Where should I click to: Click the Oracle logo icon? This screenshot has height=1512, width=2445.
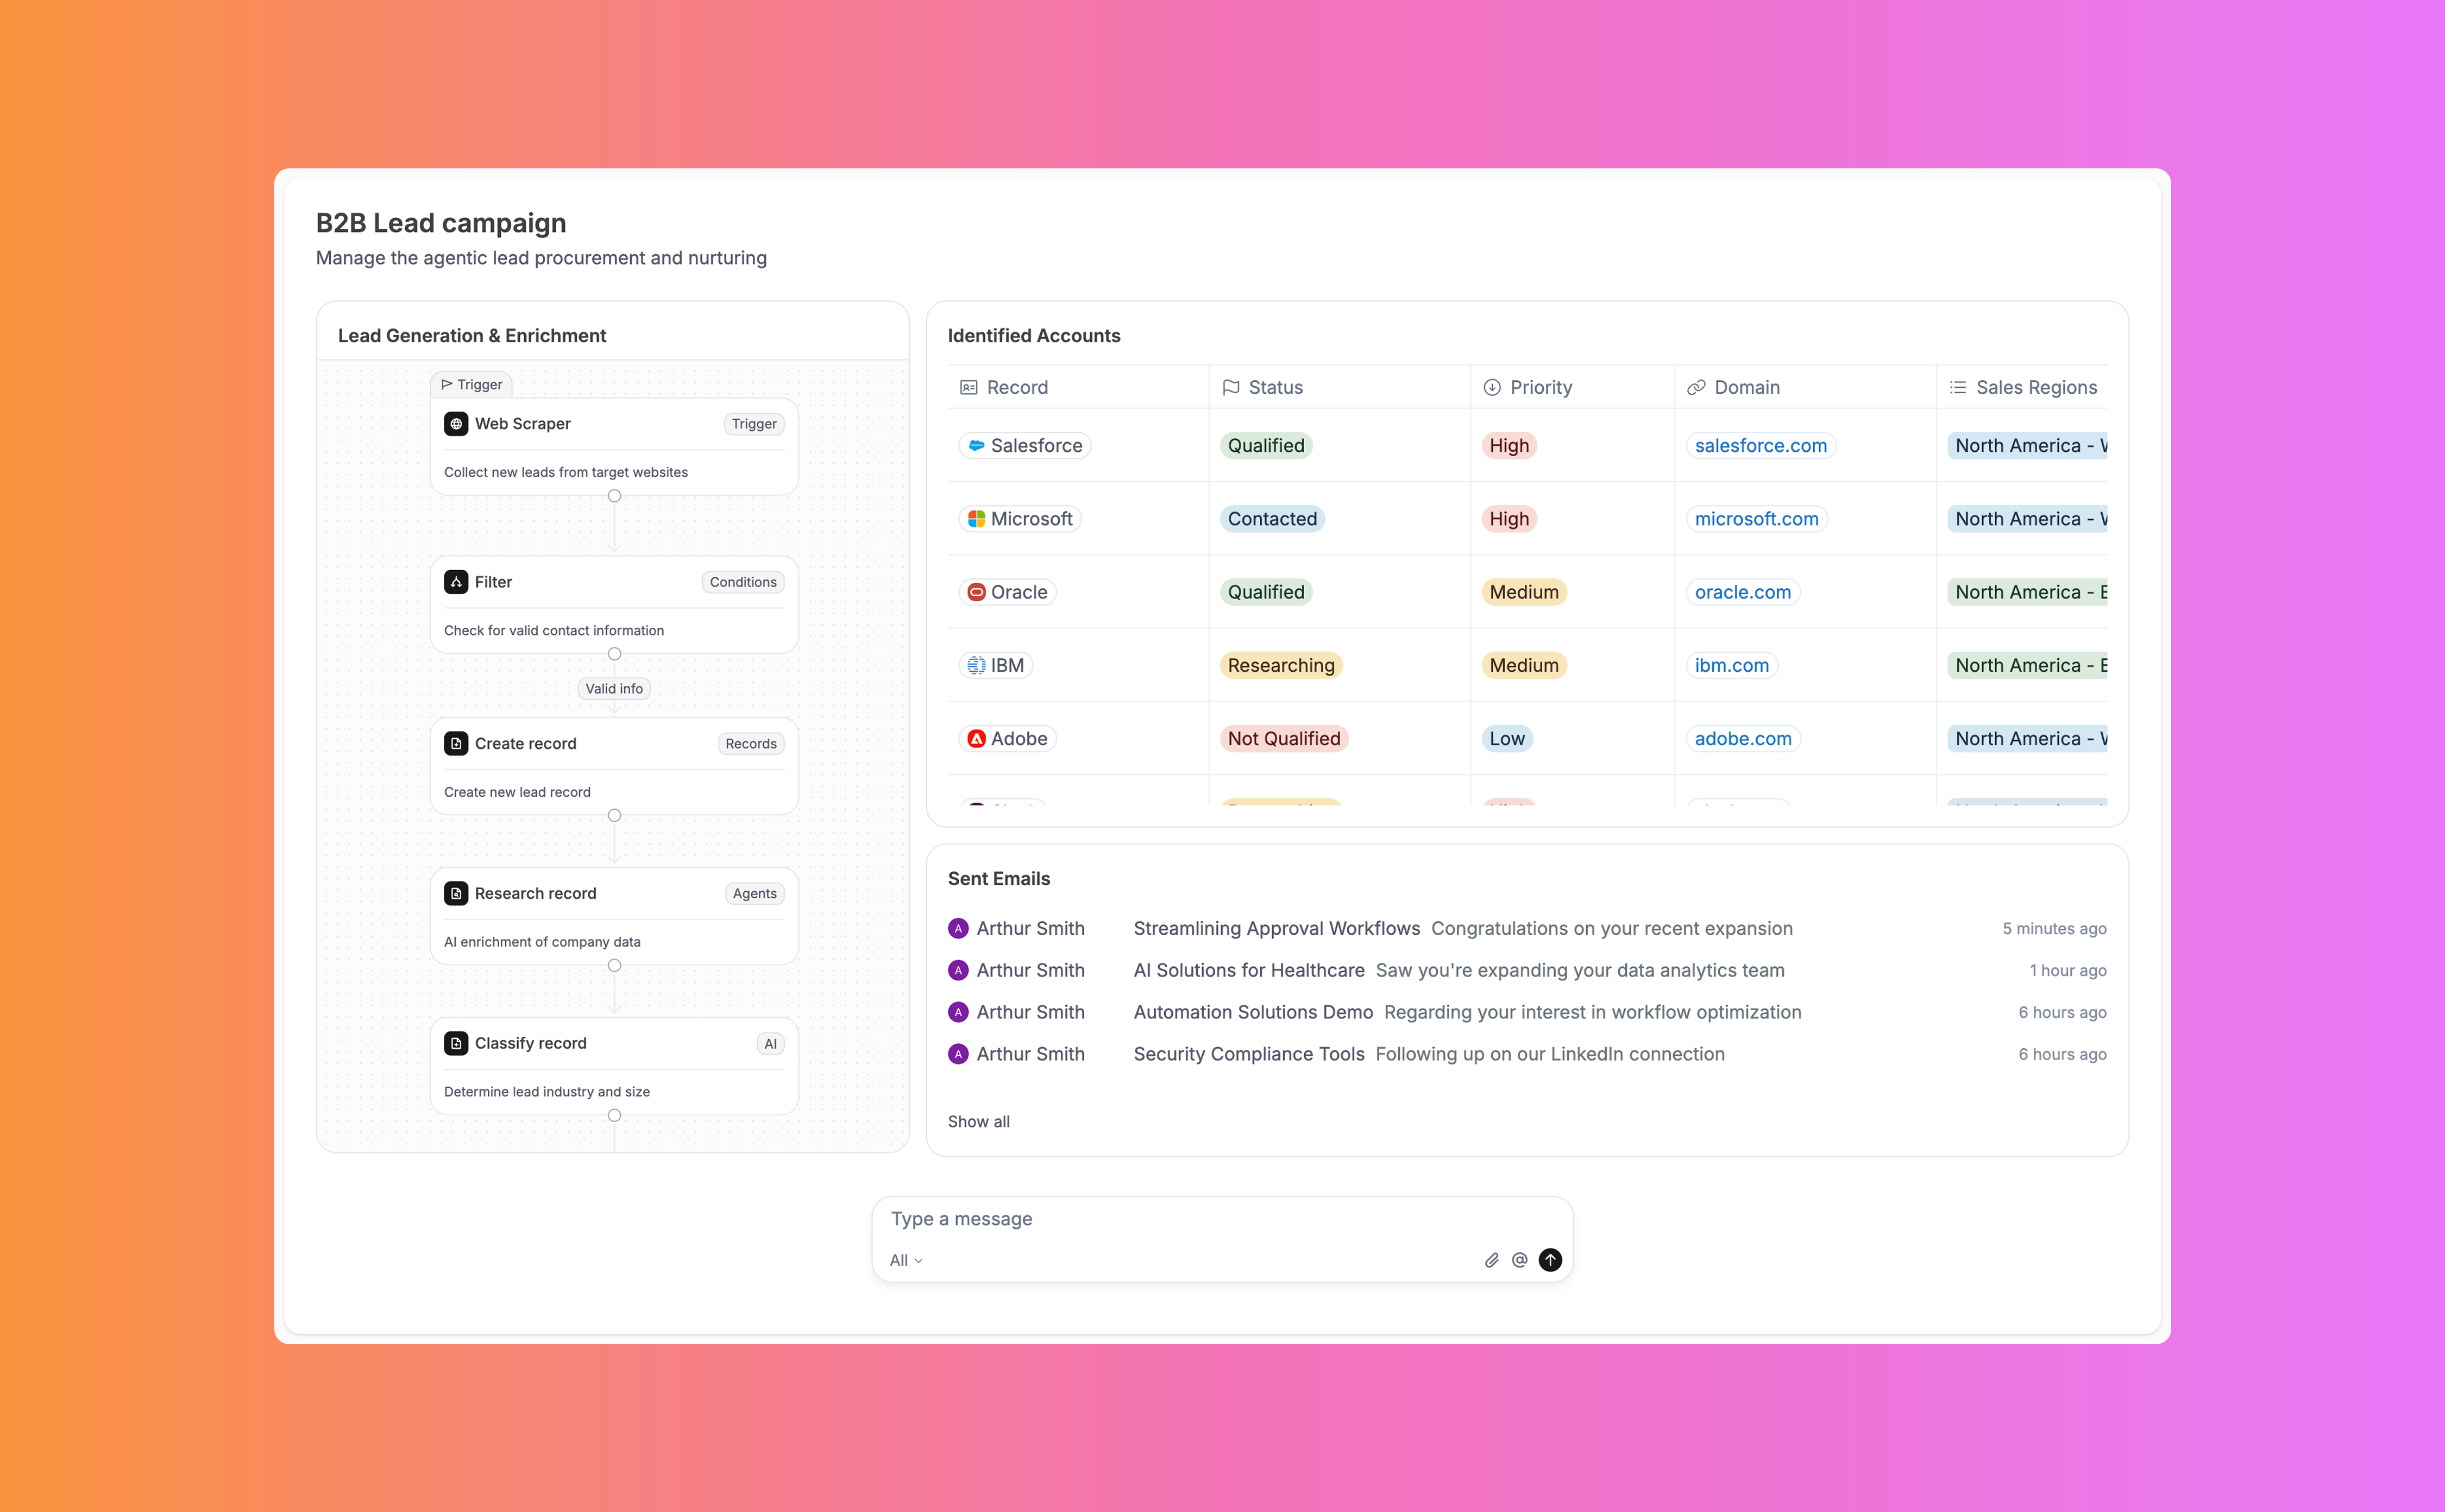(976, 592)
